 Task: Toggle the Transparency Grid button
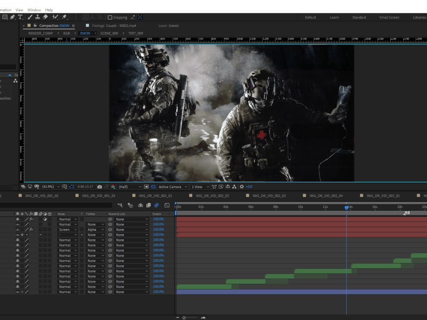[153, 187]
